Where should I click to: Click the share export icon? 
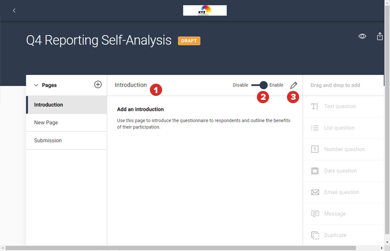[380, 36]
